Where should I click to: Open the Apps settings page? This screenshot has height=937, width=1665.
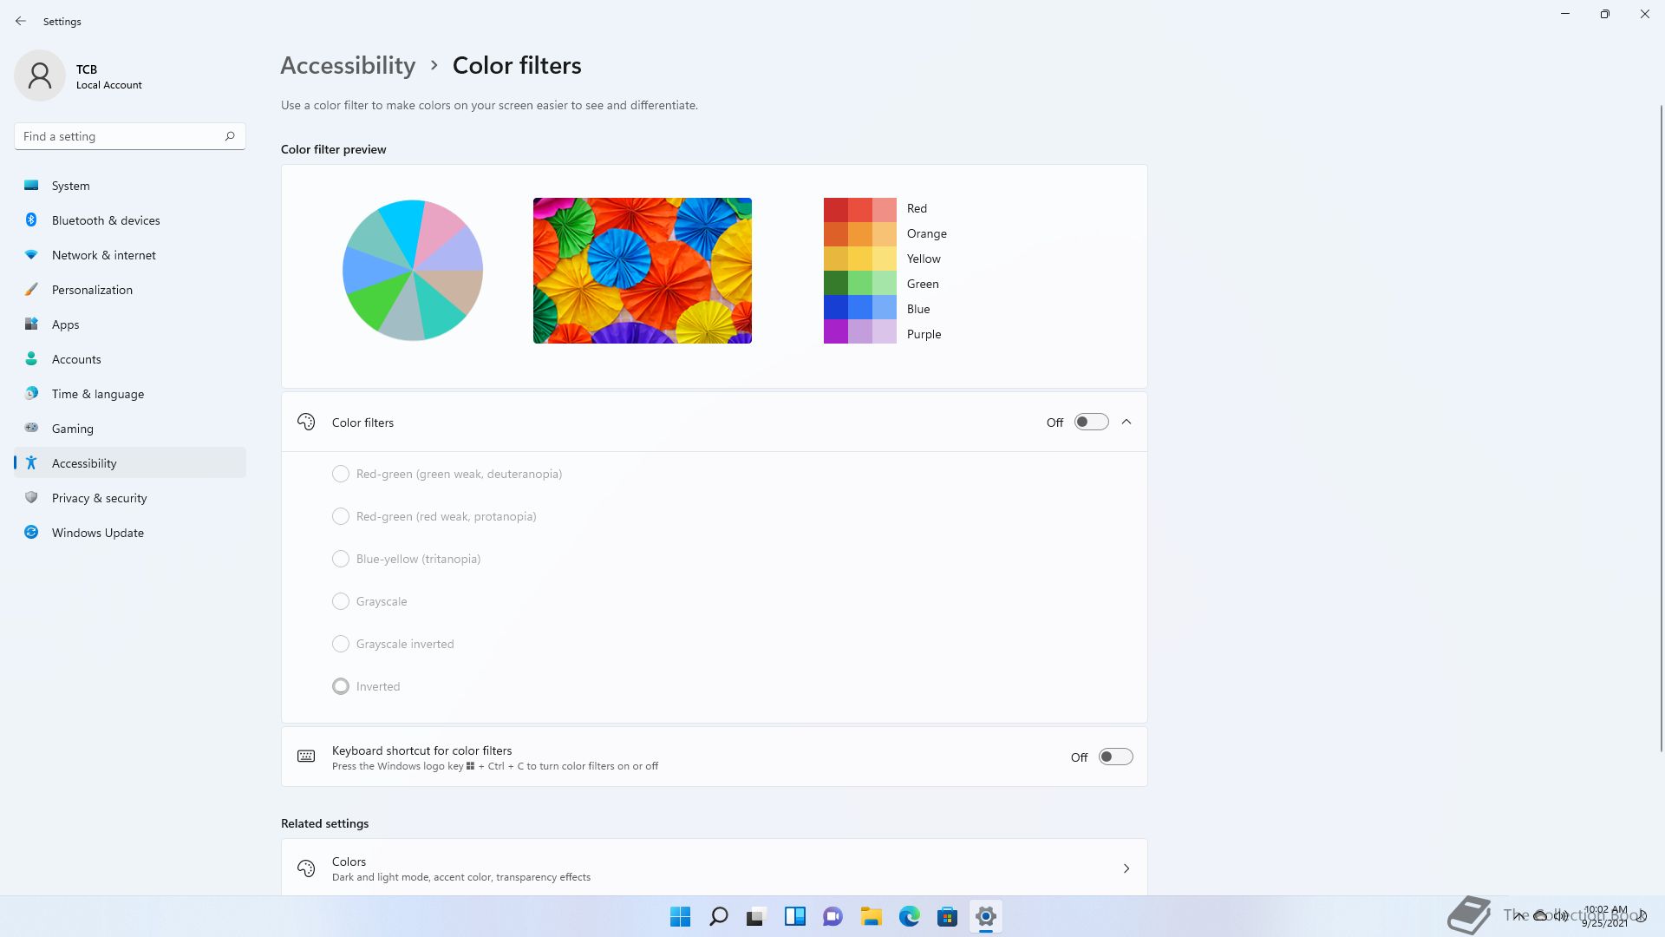pos(130,324)
